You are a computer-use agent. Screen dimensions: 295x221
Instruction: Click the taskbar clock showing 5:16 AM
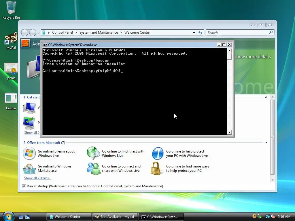[x=284, y=216]
